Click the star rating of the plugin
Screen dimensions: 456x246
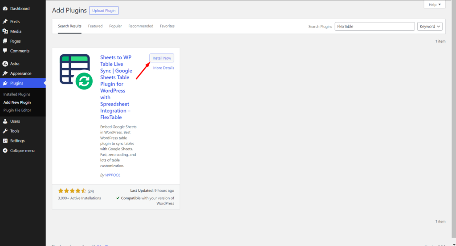[x=72, y=191]
